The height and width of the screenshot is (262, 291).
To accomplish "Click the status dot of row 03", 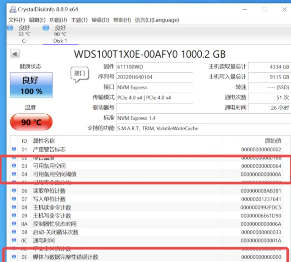I will [14, 166].
